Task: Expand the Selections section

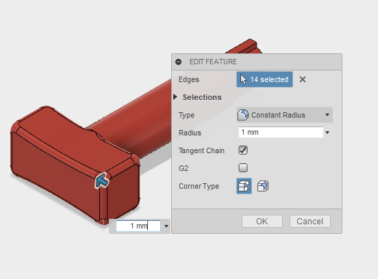Action: pyautogui.click(x=175, y=97)
